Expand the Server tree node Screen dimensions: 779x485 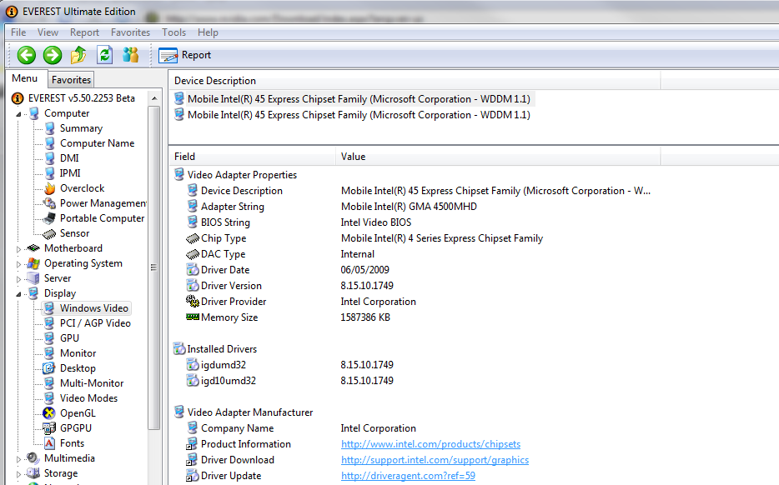(x=19, y=279)
